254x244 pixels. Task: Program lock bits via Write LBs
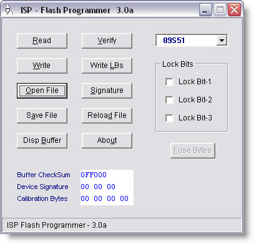point(107,66)
